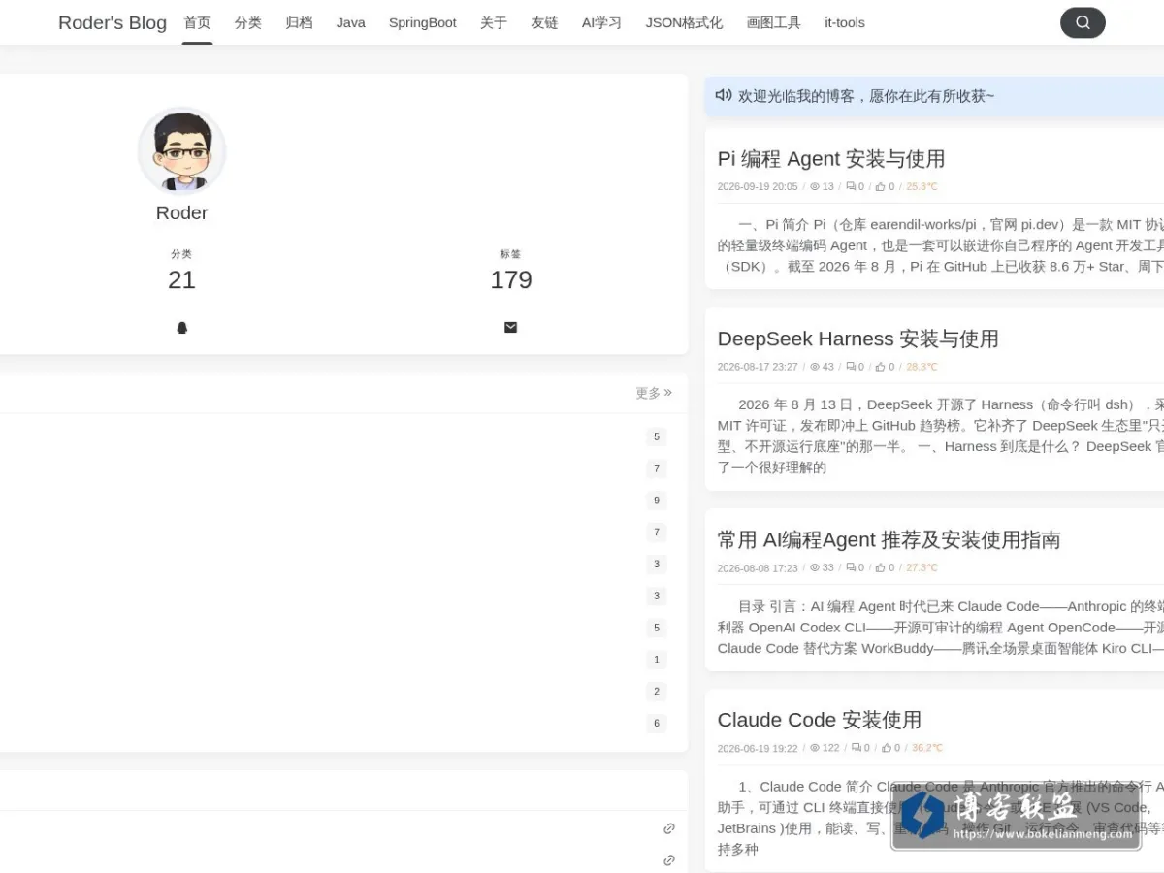Open post Claude Code 安装使用
This screenshot has width=1164, height=873.
pos(820,720)
